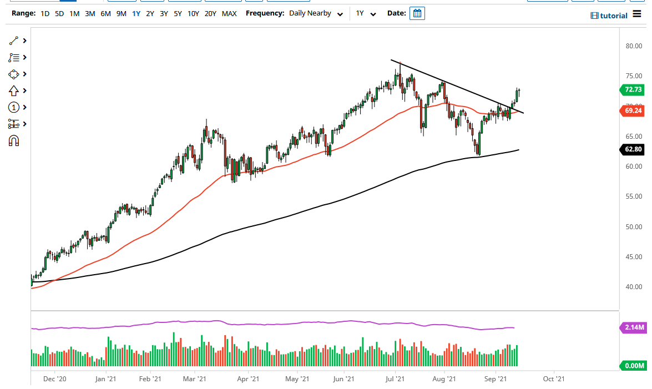
Task: Click the 3M range option
Action: (90, 13)
